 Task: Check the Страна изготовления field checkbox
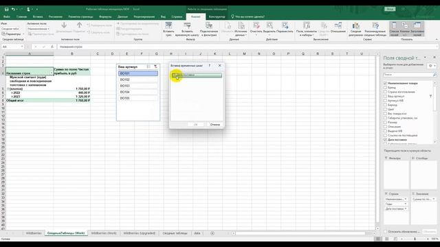coord(385,92)
